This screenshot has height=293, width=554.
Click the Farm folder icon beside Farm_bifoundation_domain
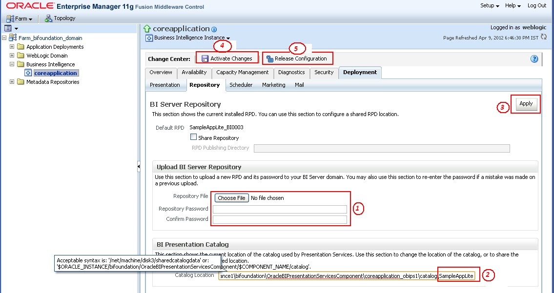pos(14,38)
